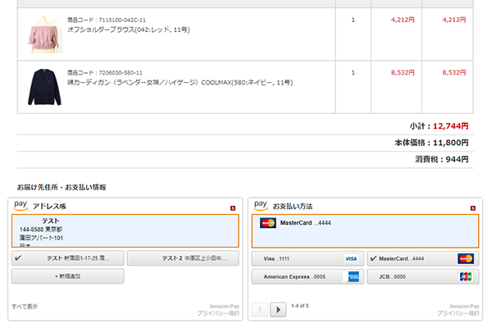The height and width of the screenshot is (328, 492).
Task: Select the checked MasterCard ...4444 button
Action: coord(421,258)
